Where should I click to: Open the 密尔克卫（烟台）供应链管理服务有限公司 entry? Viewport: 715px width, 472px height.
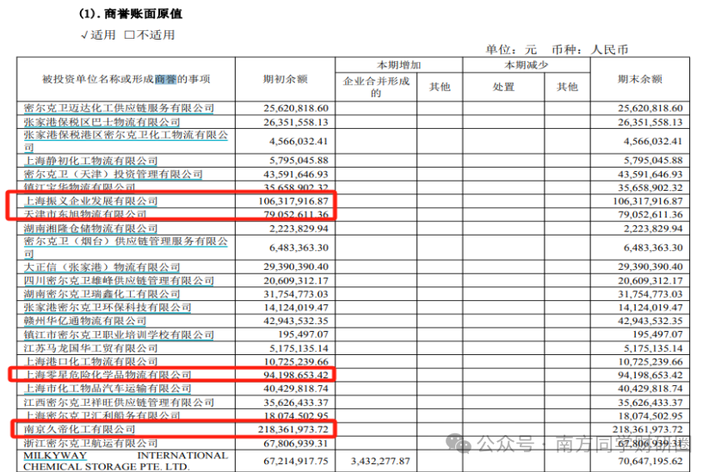[x=126, y=248]
